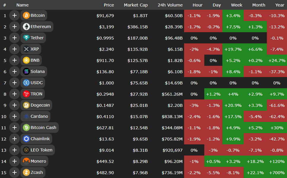Add XRP with its plus button
287x178 pixels.
click(x=14, y=49)
